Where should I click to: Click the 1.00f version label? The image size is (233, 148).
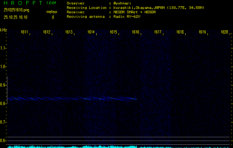point(51,3)
